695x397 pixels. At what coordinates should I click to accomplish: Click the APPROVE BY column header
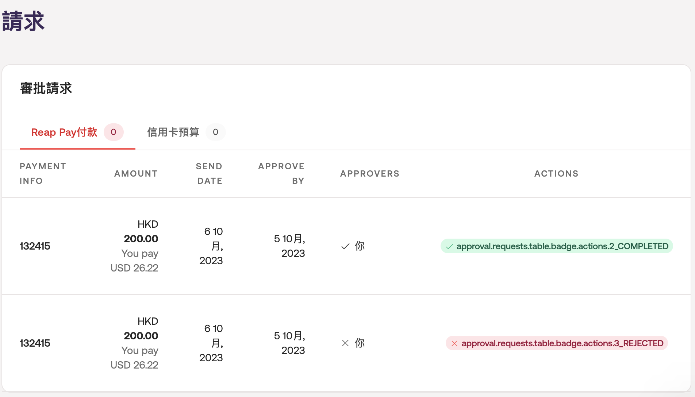pos(281,174)
